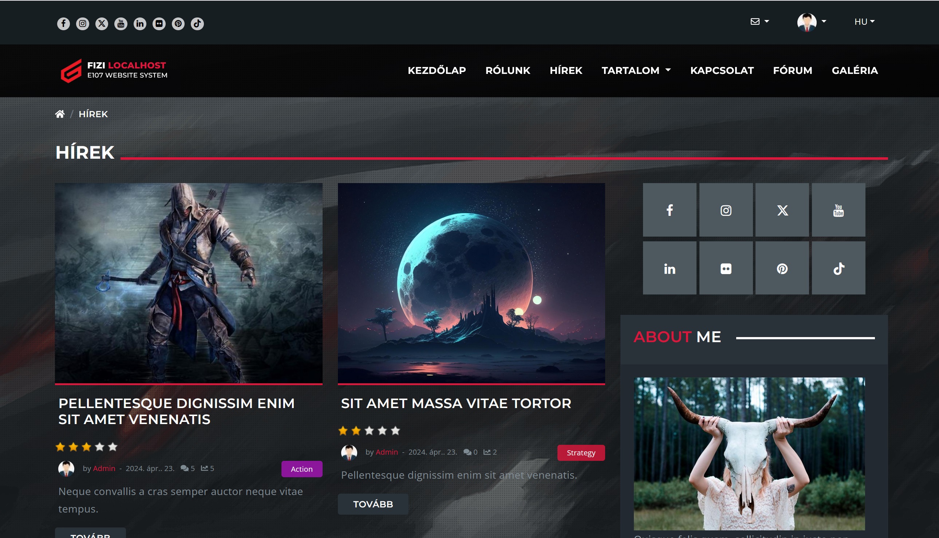Click the Facebook icon in top bar
939x538 pixels.
(63, 24)
